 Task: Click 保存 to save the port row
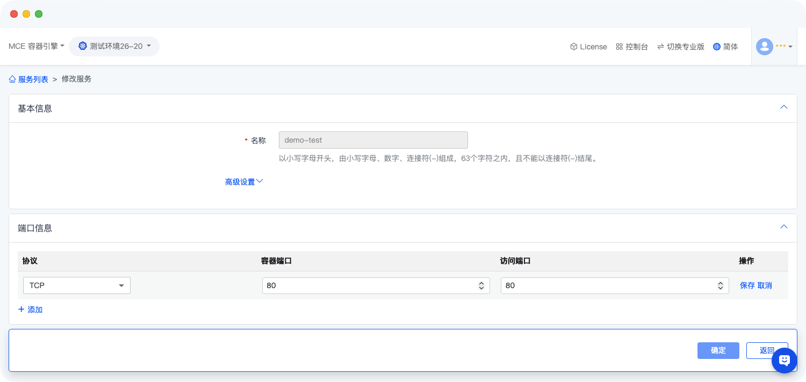(747, 285)
